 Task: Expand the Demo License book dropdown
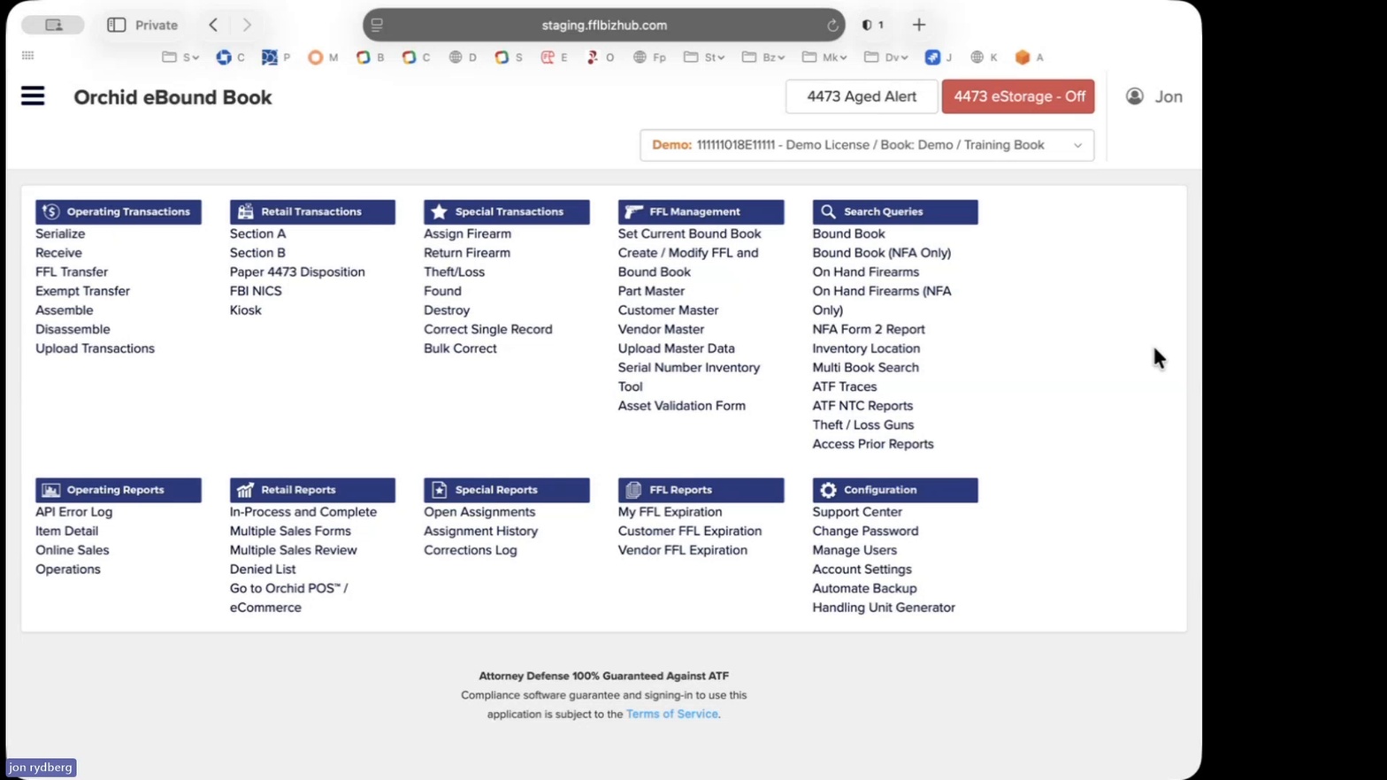tap(867, 145)
